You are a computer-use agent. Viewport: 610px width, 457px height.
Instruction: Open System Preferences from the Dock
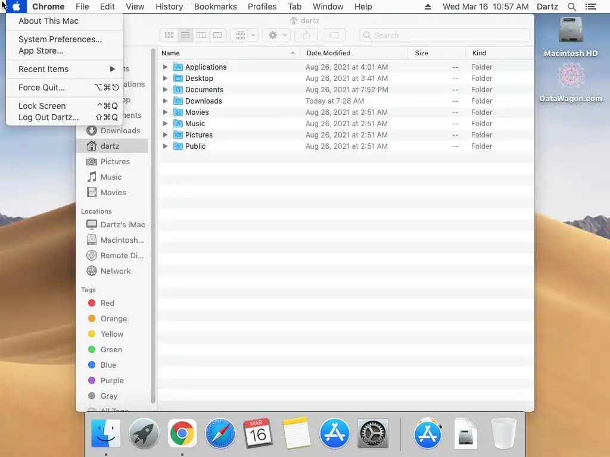click(373, 433)
